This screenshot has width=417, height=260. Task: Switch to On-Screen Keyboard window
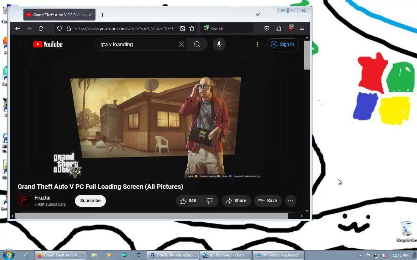(278, 255)
